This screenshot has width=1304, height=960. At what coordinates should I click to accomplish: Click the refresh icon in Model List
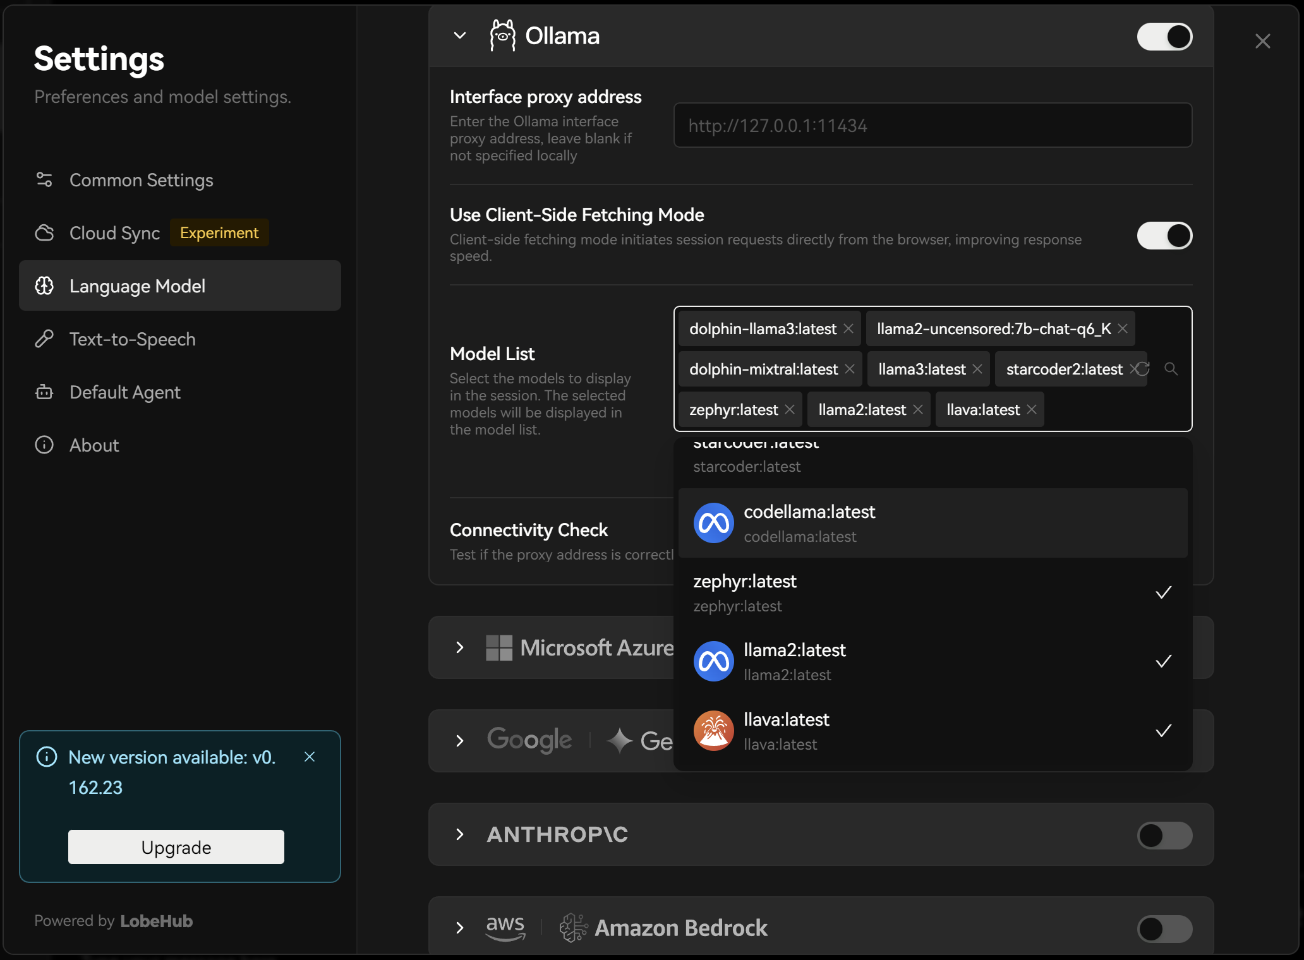click(1143, 369)
